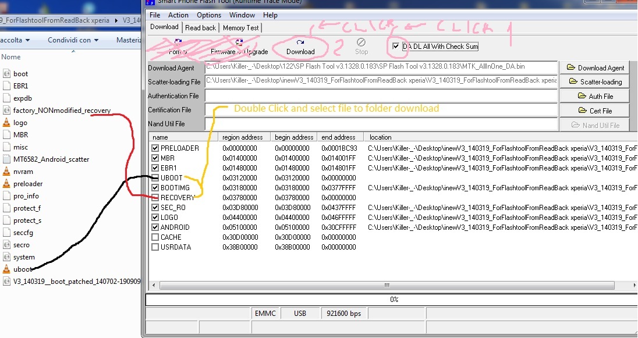Click the system file icon in Explorer
Image resolution: width=638 pixels, height=338 pixels.
(6, 257)
